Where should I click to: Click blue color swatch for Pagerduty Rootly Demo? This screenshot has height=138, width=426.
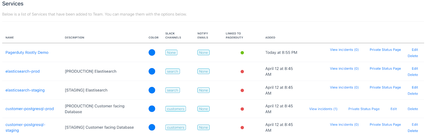[152, 52]
